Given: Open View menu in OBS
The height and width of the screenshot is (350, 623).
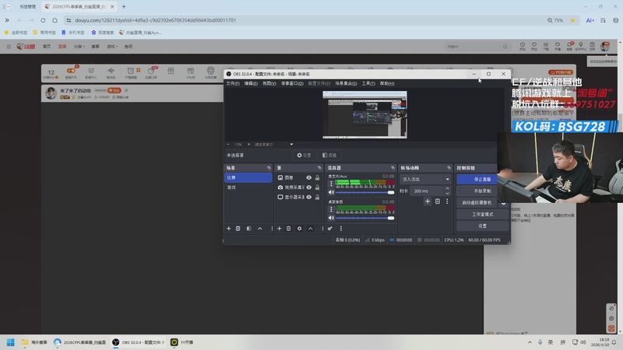Looking at the screenshot, I should 269,83.
